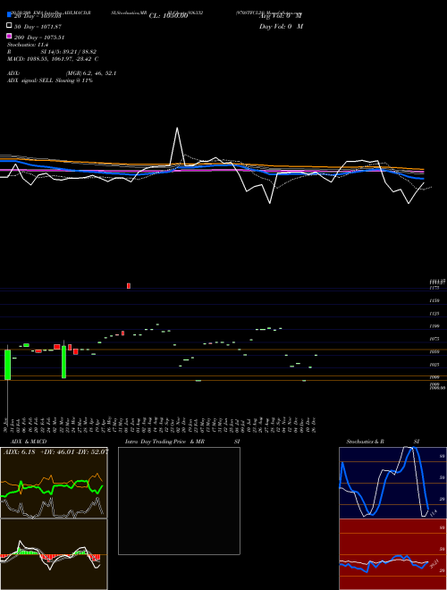447x590 pixels.
Task: Click the 1125 price axis label
Action: point(434,314)
